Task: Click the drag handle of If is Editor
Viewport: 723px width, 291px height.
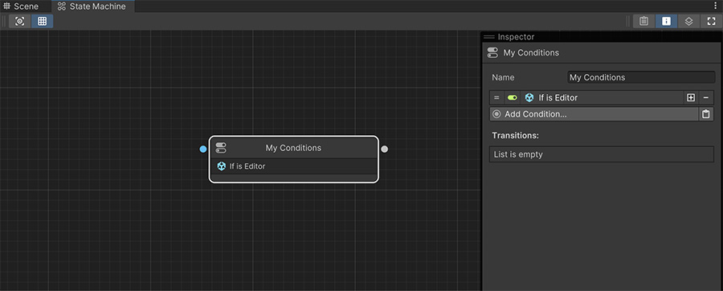Action: click(496, 98)
